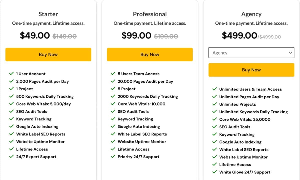Screen dimensions: 300x180
Task: Click checkmark next to Unlimited Projects
Action: point(214,104)
